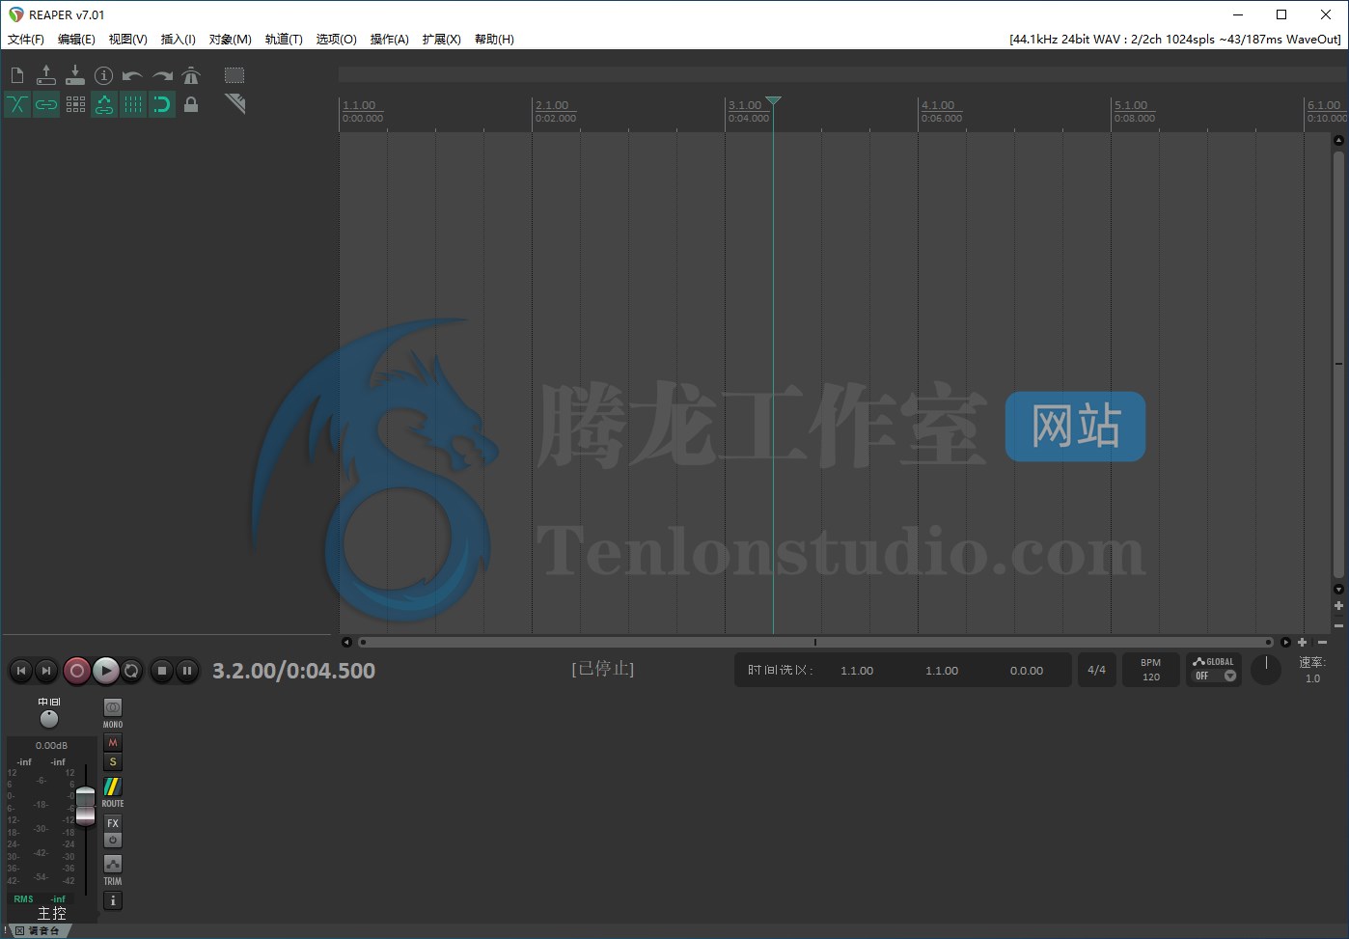The image size is (1349, 939).
Task: Click the dashed rectangle toolbar icon
Action: 234,75
